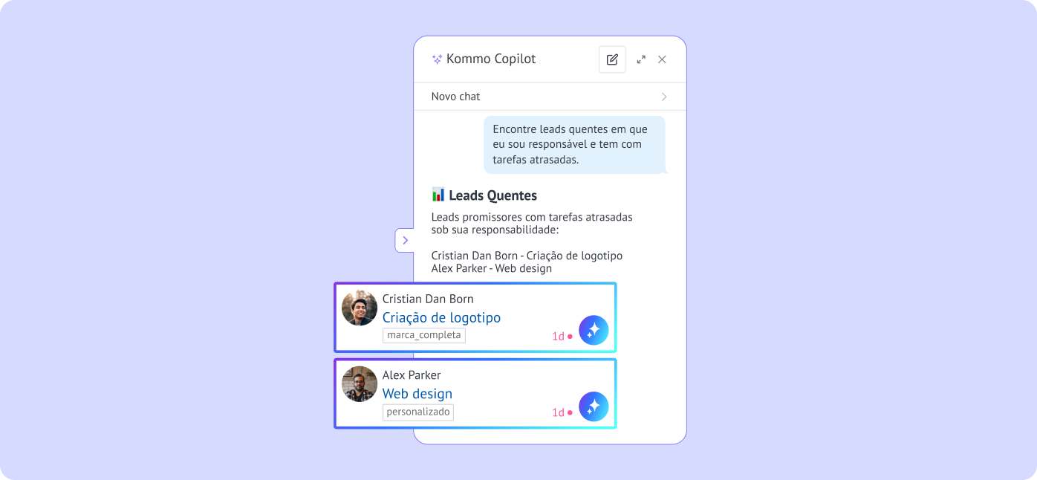
Task: Click Alex Parker's avatar photo
Action: point(360,384)
